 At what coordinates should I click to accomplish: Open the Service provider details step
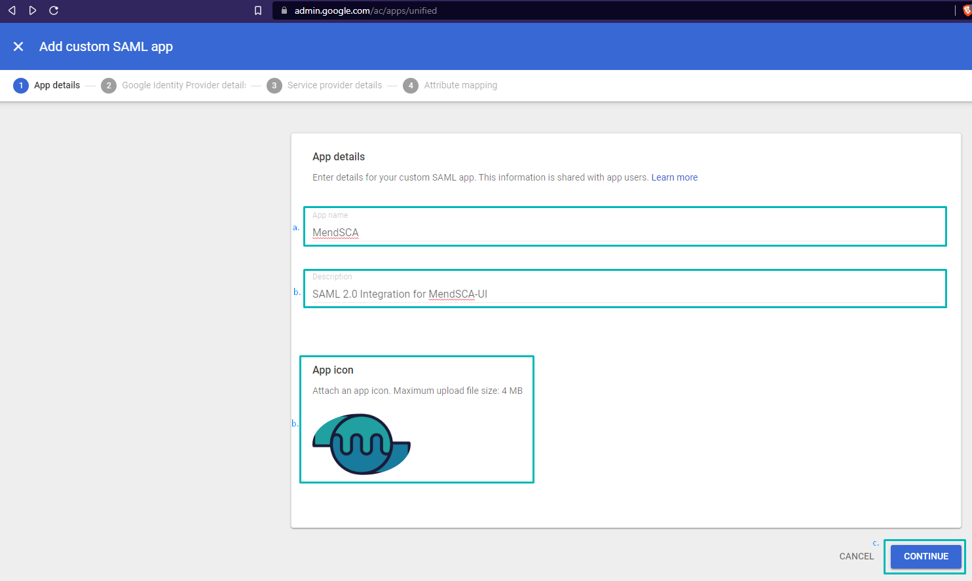point(335,86)
